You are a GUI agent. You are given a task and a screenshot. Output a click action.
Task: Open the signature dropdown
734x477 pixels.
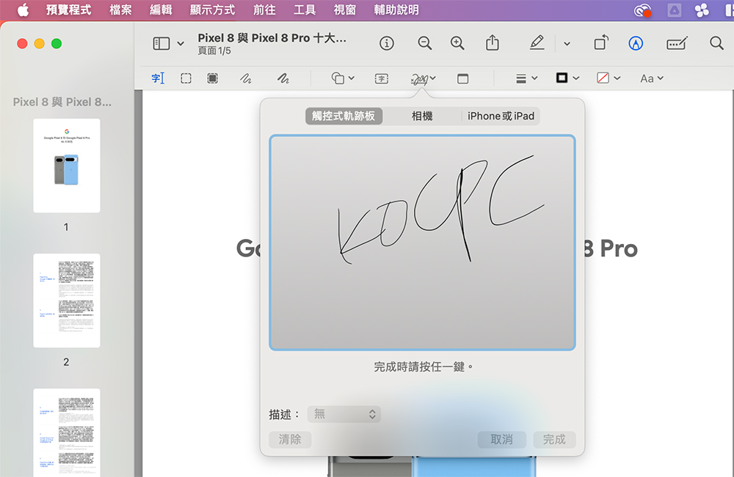[424, 78]
